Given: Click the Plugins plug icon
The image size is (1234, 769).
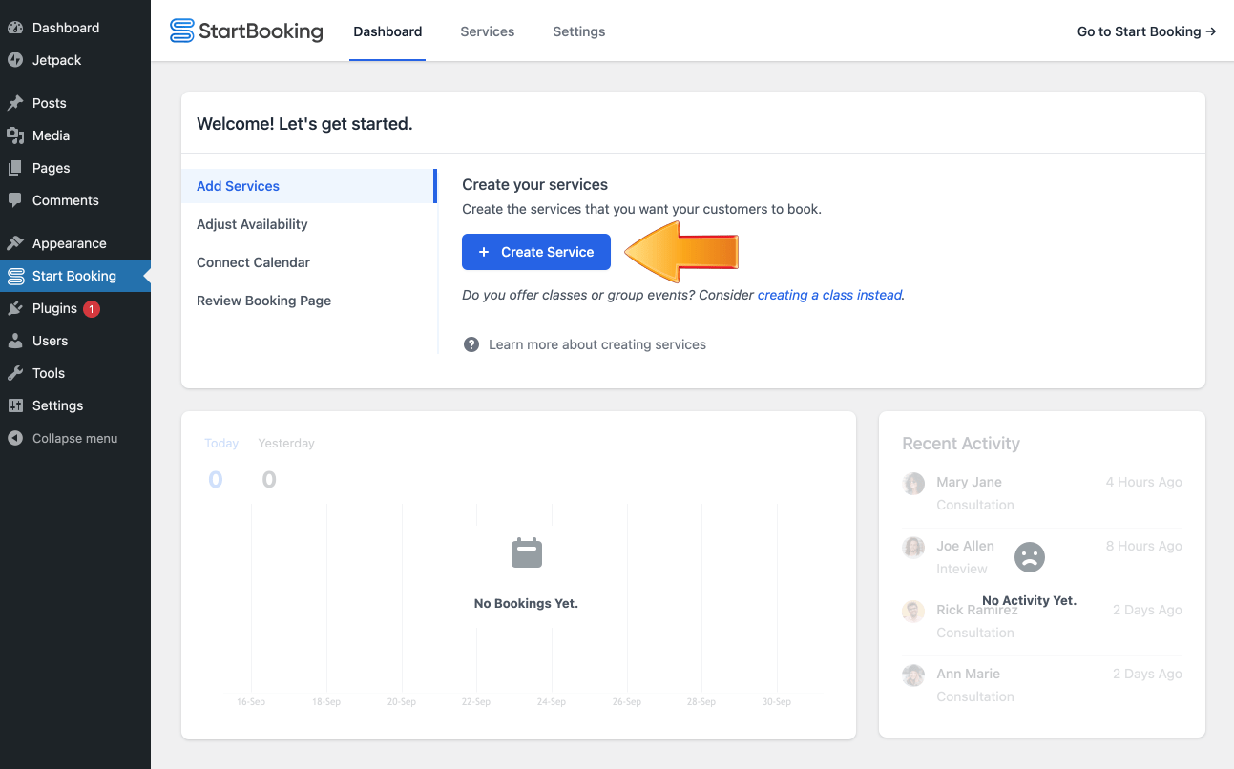Looking at the screenshot, I should tap(15, 308).
